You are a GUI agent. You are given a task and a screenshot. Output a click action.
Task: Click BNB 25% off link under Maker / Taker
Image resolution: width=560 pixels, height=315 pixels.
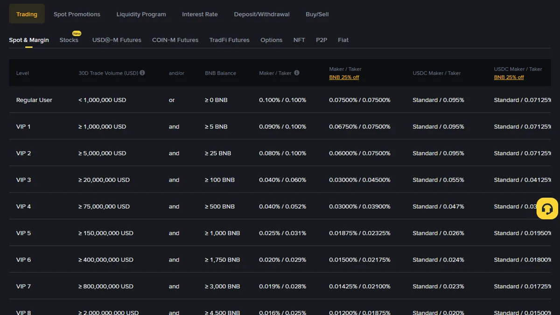(x=344, y=77)
